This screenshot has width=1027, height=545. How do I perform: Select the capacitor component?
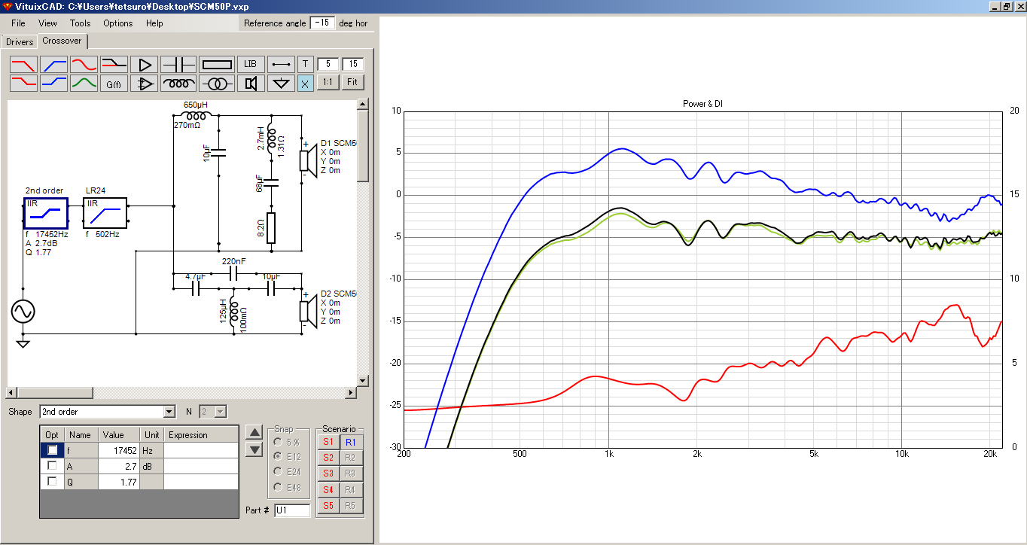point(178,65)
